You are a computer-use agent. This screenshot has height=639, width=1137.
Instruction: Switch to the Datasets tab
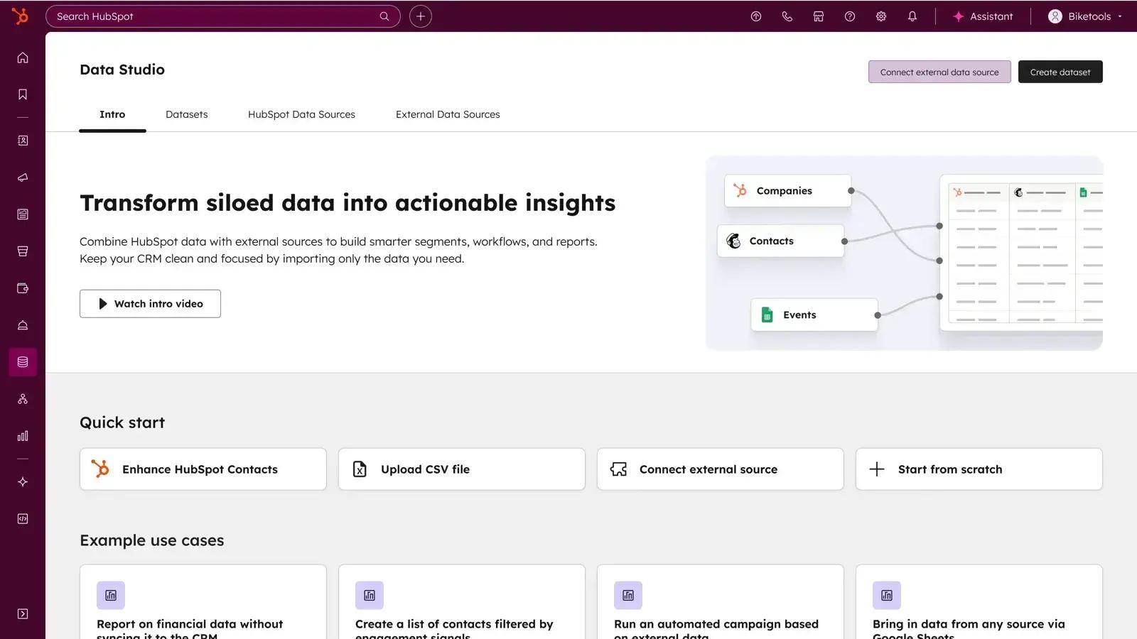187,114
